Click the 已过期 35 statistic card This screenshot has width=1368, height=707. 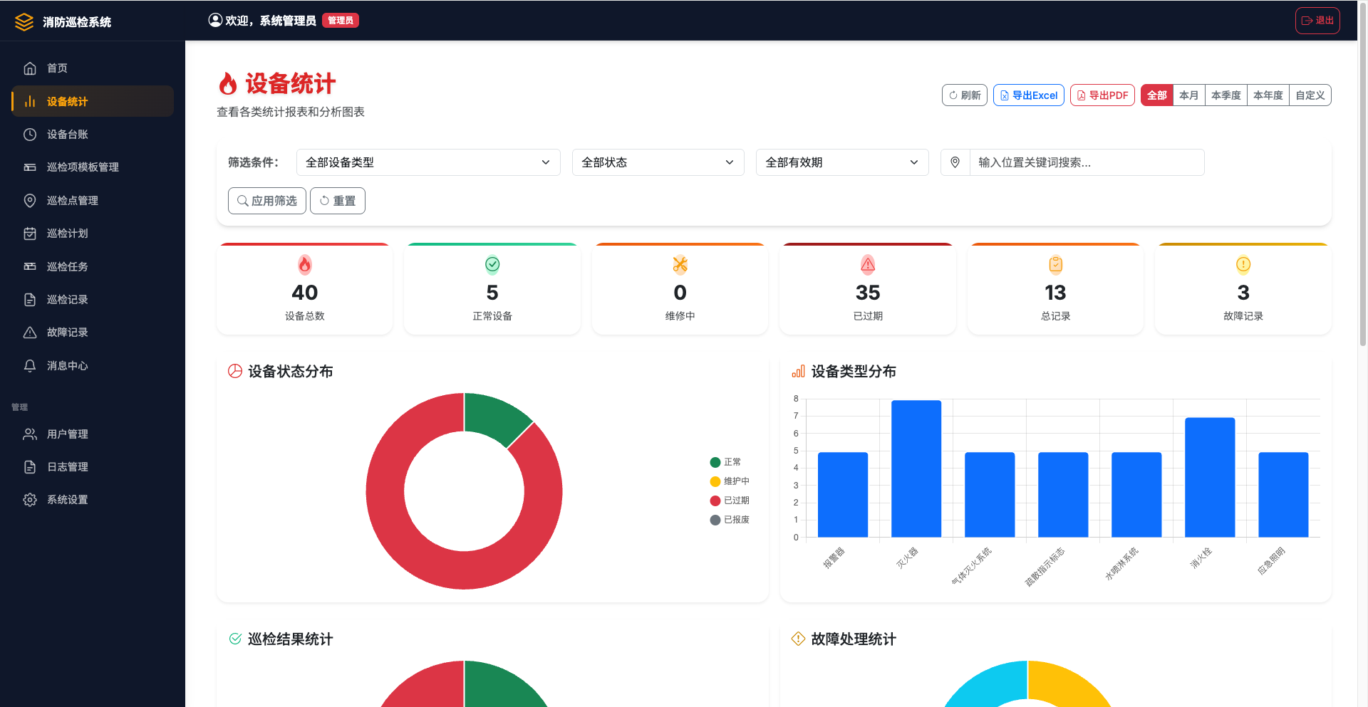coord(868,289)
